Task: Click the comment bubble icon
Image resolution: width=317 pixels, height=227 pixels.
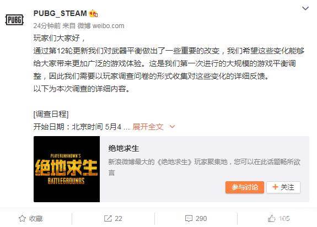Action: pyautogui.click(x=189, y=219)
